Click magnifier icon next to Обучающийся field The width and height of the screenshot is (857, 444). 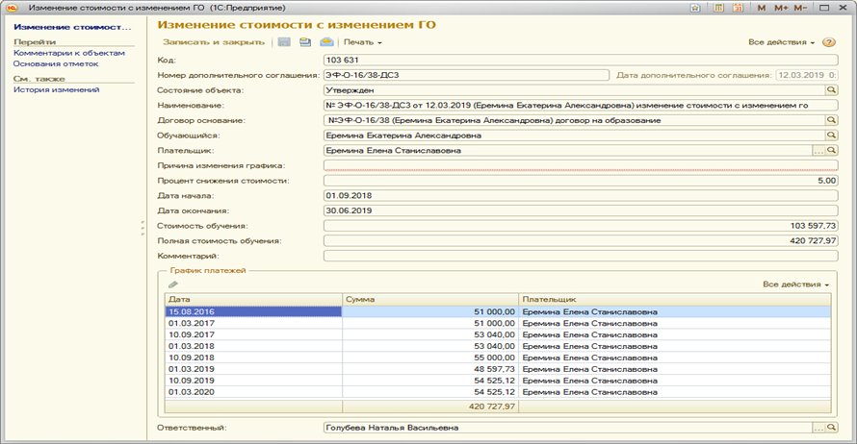pos(831,136)
